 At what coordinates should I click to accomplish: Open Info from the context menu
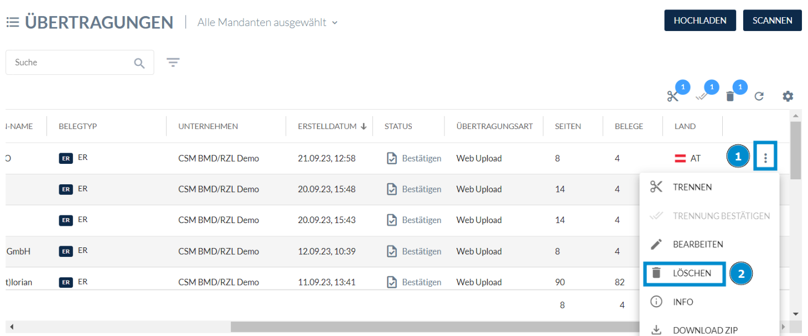click(x=682, y=302)
